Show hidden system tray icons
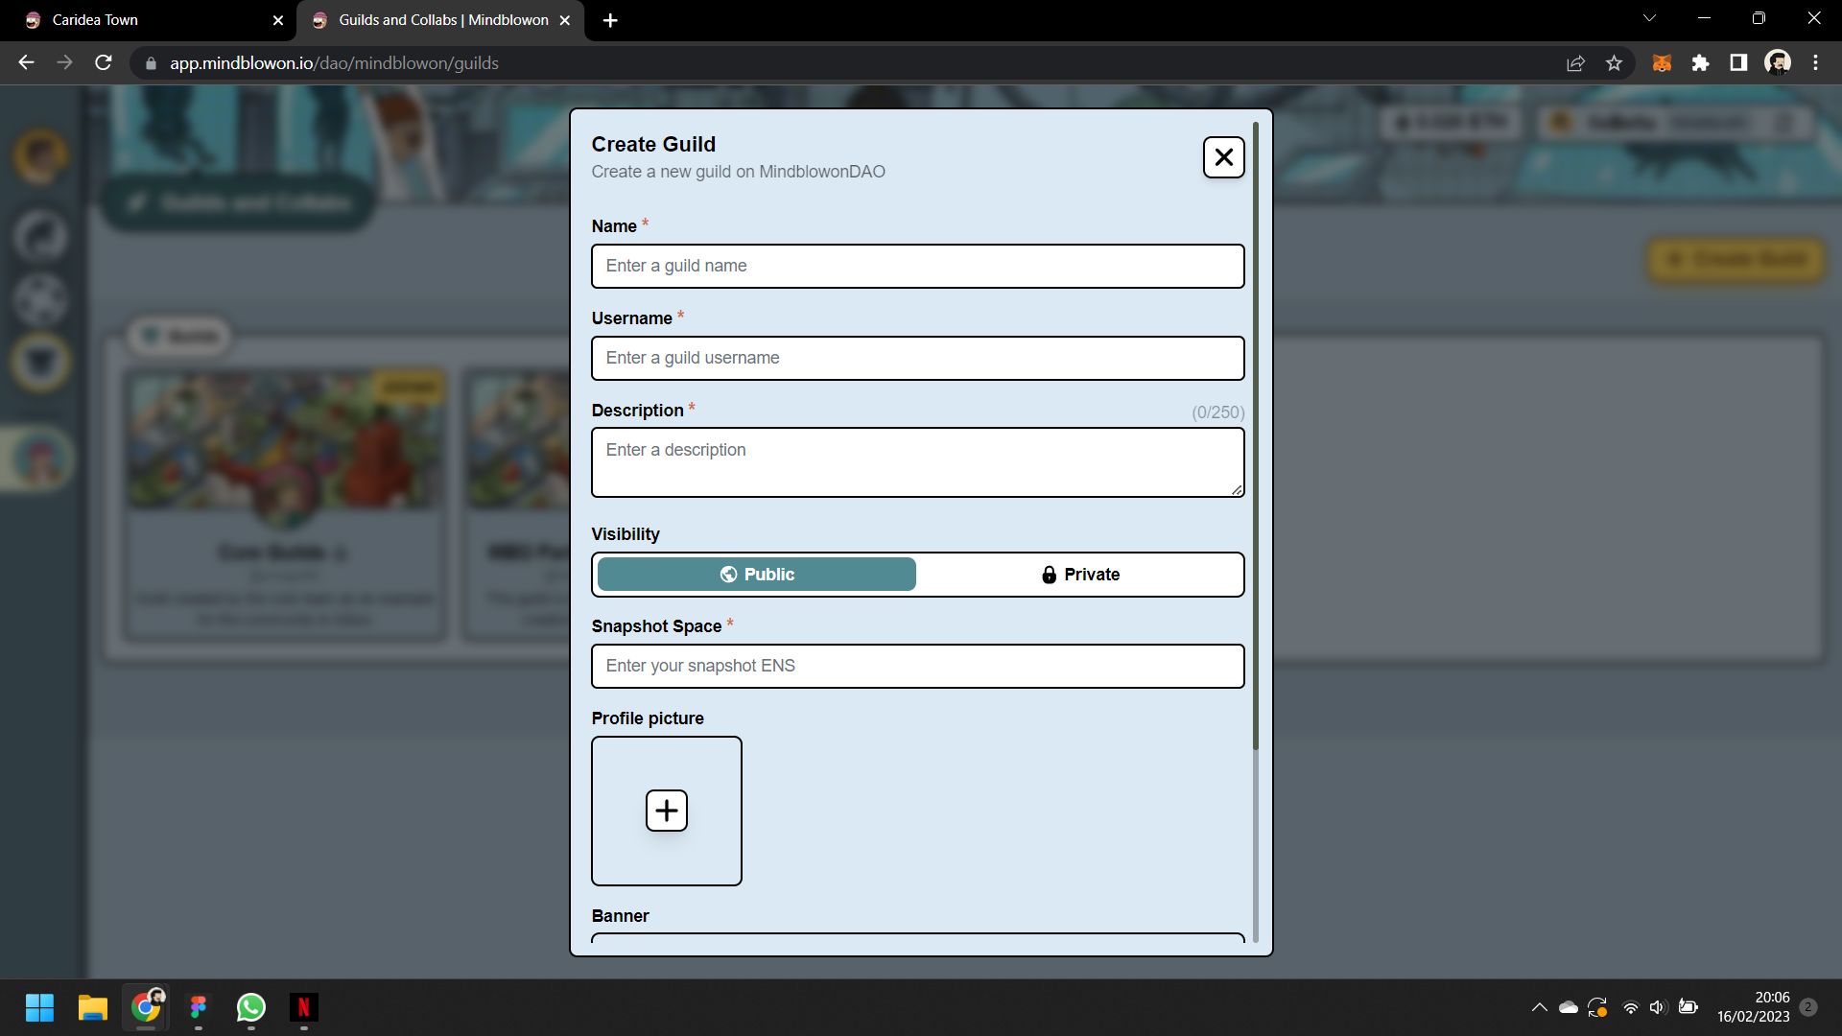The width and height of the screenshot is (1842, 1036). click(1539, 1007)
